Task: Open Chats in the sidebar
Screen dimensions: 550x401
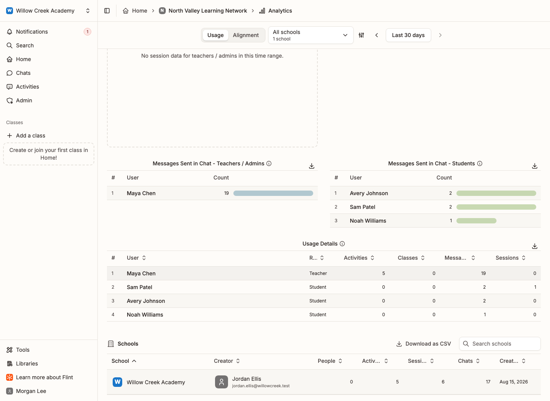Action: (x=49, y=73)
